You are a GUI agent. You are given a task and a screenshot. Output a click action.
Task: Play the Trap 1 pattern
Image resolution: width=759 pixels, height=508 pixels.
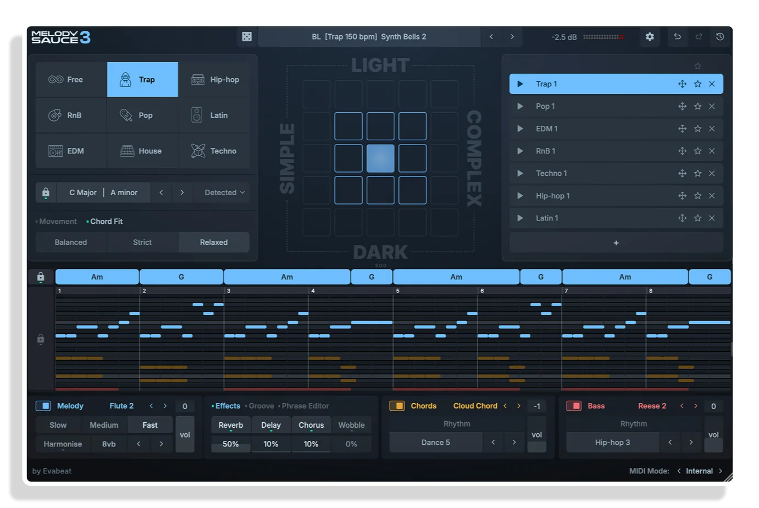point(520,84)
